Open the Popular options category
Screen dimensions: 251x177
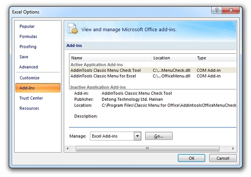(x=27, y=26)
